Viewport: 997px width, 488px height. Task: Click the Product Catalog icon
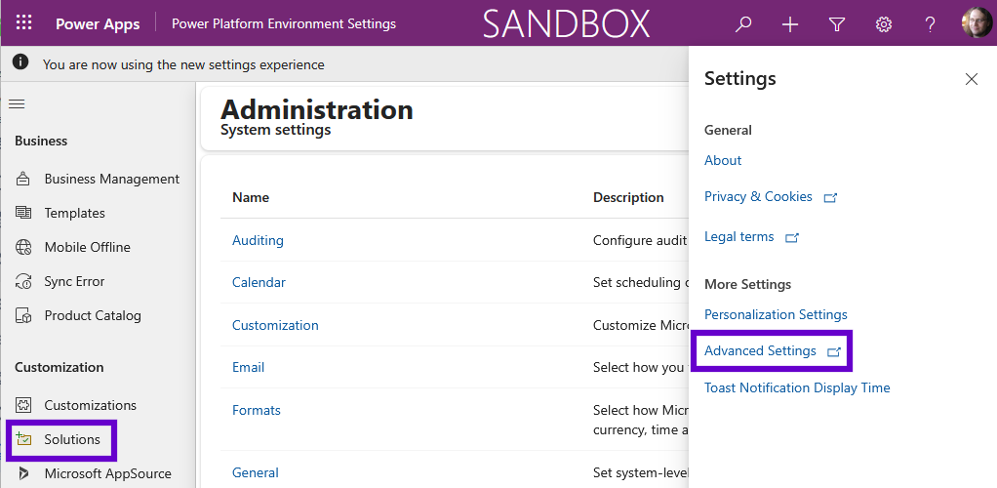click(22, 315)
